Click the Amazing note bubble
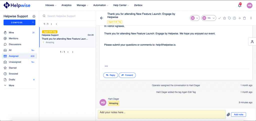Viewport: 256px width, 121px height. (x=114, y=103)
